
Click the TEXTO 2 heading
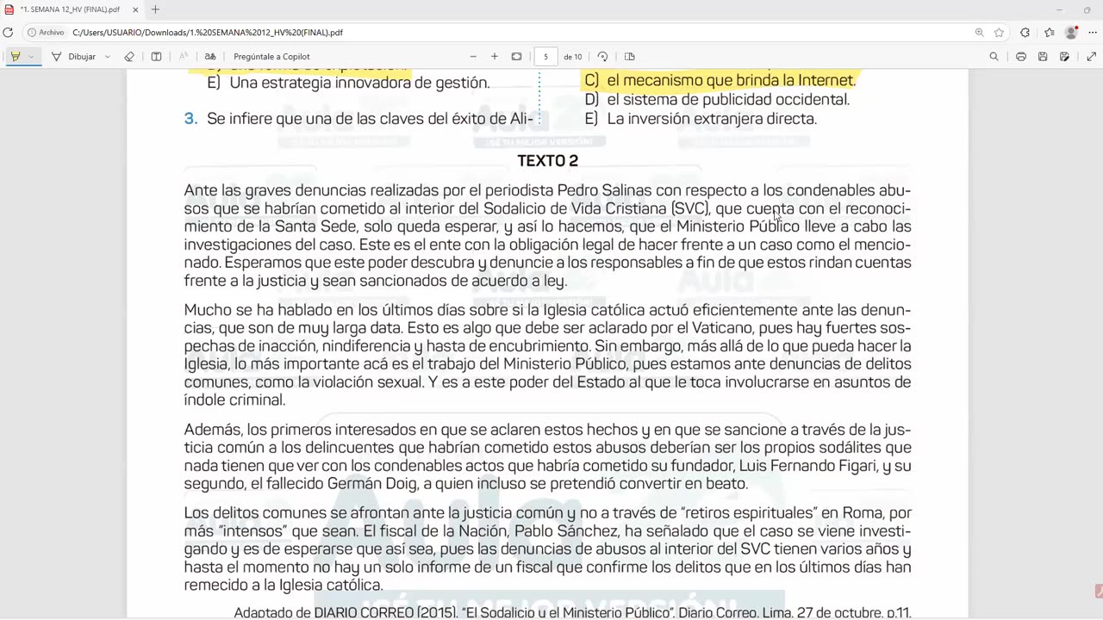coord(547,161)
